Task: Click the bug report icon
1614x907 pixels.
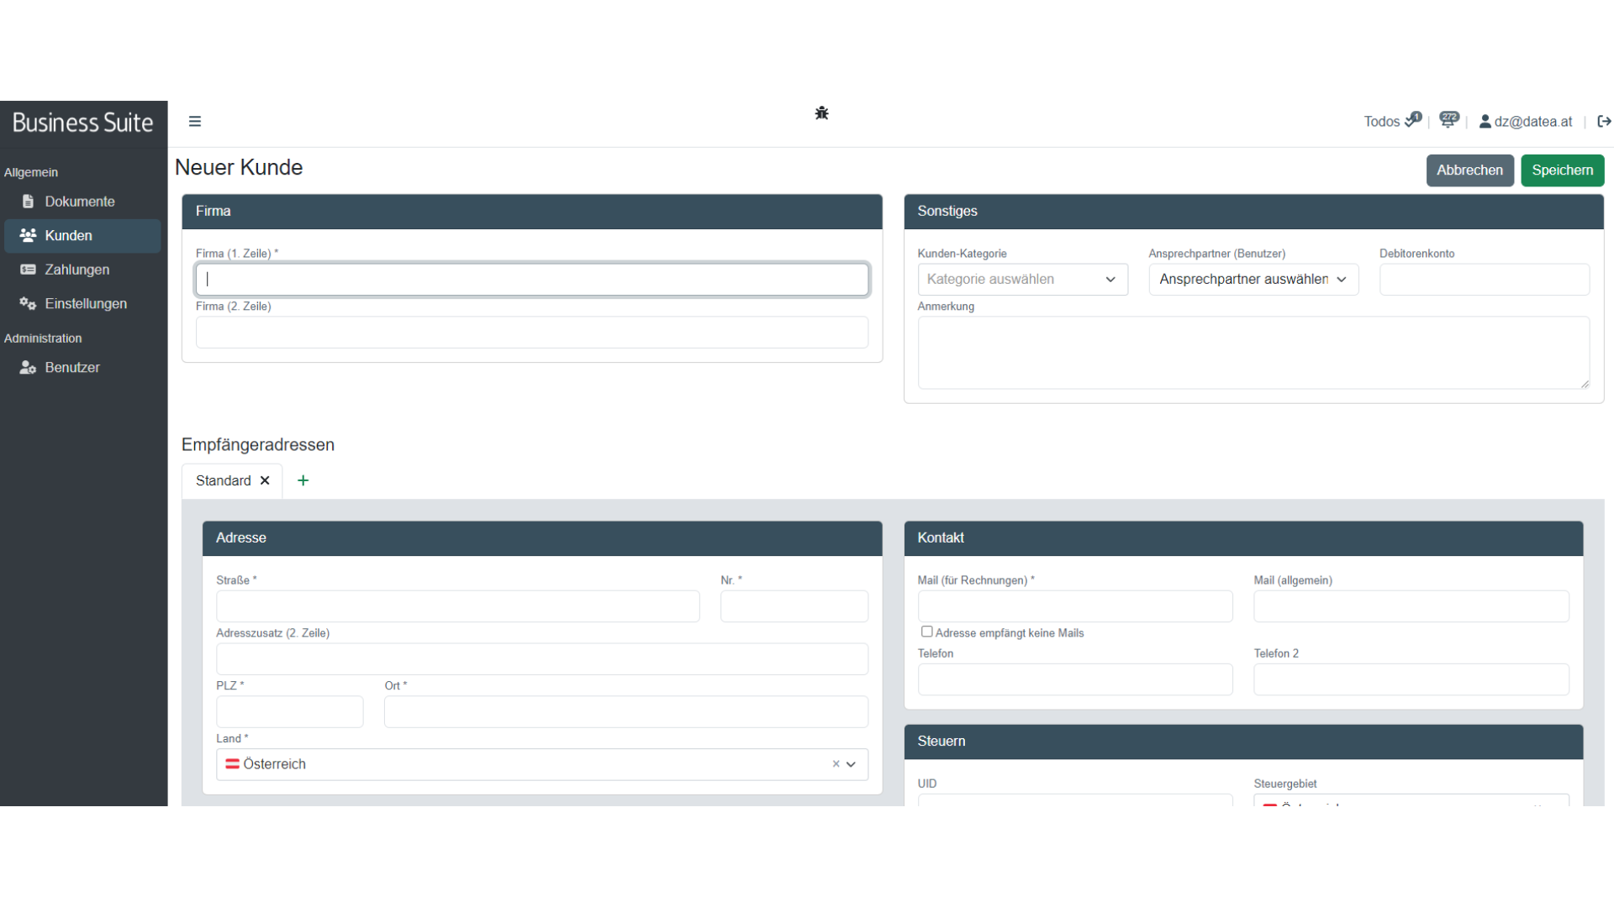Action: 821,113
